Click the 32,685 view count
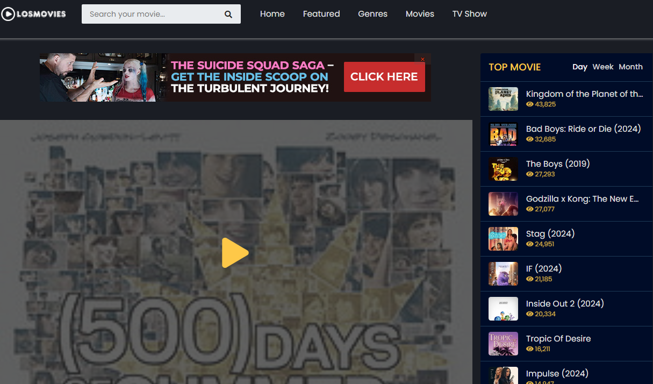The height and width of the screenshot is (384, 653). point(546,139)
